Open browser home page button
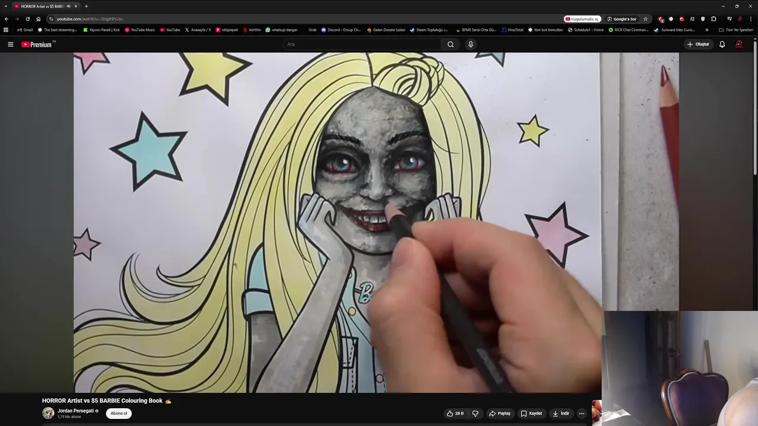Viewport: 758px width, 426px height. click(38, 19)
